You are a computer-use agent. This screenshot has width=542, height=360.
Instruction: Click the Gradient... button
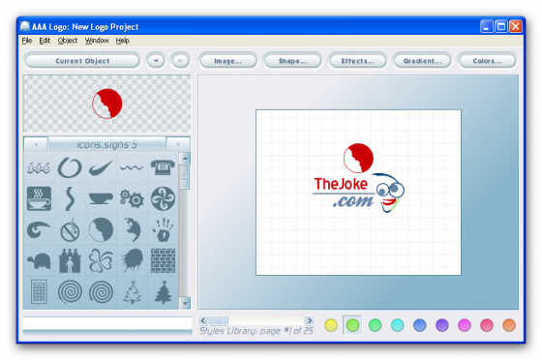422,61
